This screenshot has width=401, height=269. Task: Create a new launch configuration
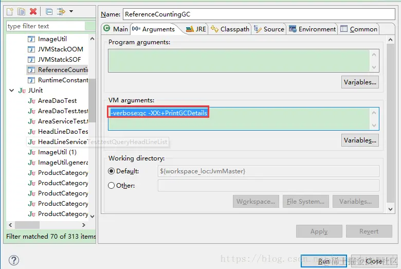[x=10, y=11]
